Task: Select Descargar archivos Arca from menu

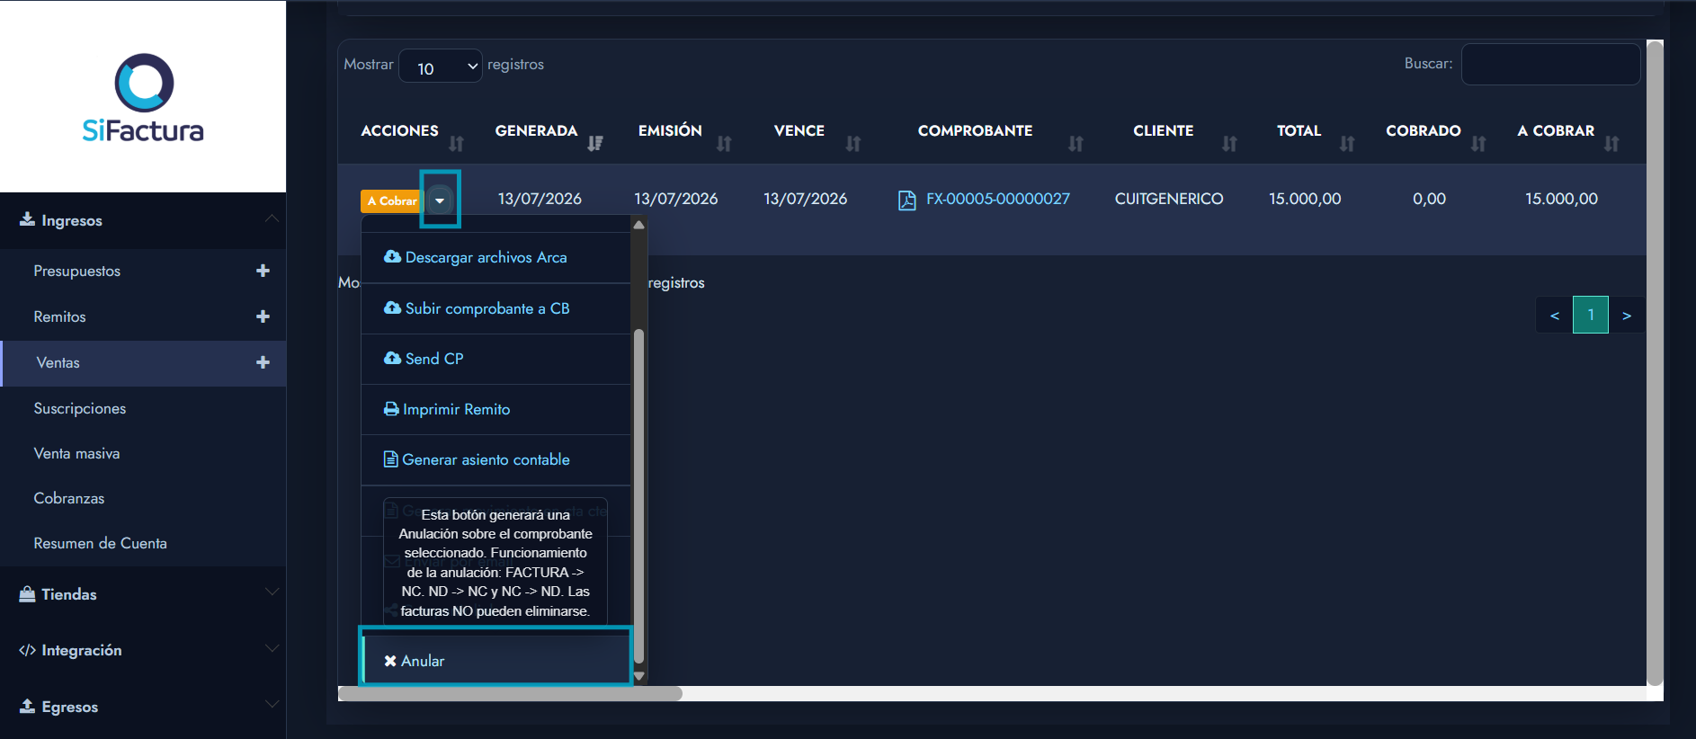Action: click(x=495, y=257)
